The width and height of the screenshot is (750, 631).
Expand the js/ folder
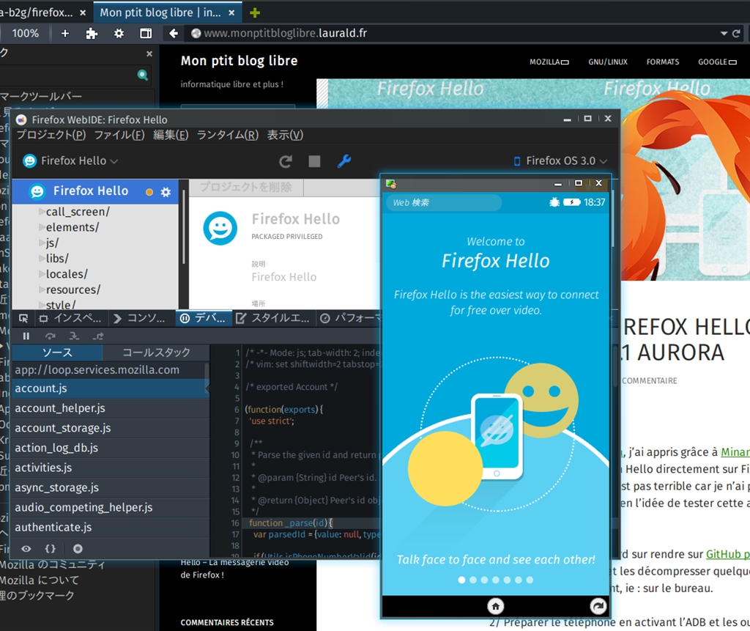(42, 243)
